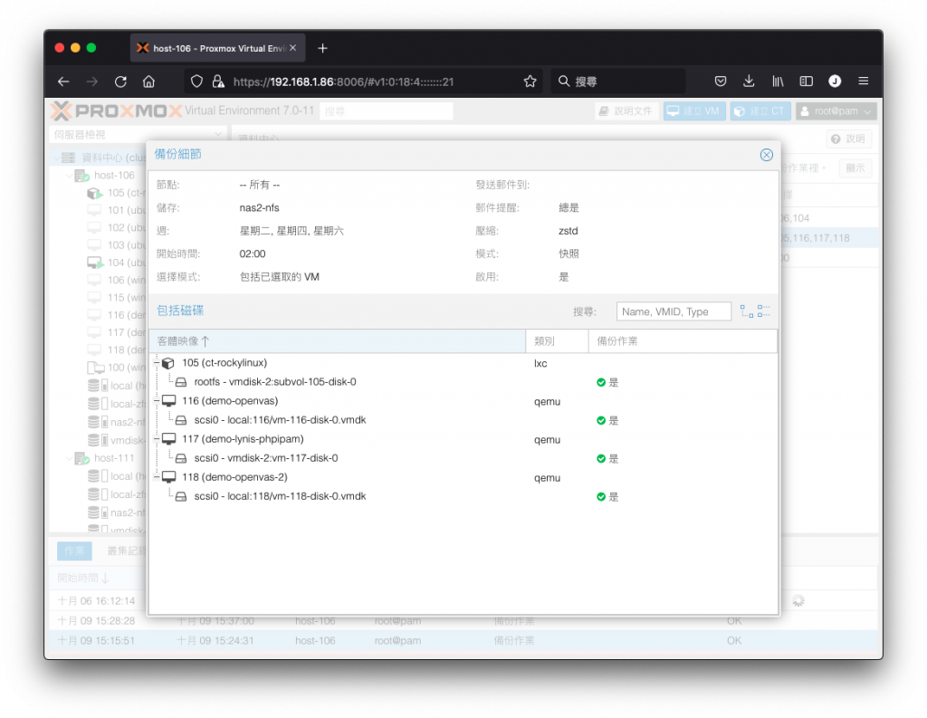Viewport: 927px width, 718px height.
Task: Collapse the 105 (ct-rockylinux) node
Action: tap(158, 362)
